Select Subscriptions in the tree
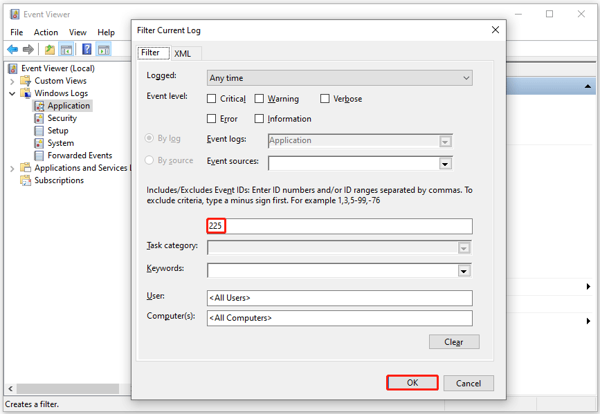This screenshot has height=414, width=600. [59, 180]
